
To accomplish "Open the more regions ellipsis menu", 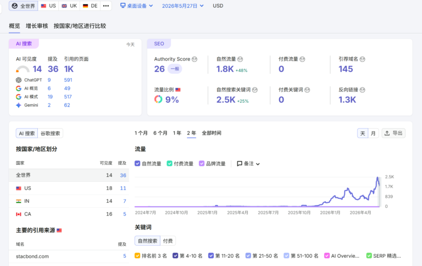I will (x=106, y=6).
